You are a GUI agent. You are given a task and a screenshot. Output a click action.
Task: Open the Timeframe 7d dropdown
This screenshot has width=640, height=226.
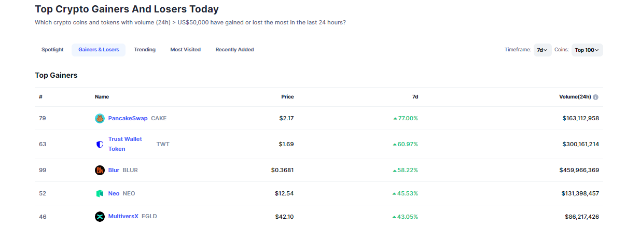[542, 50]
